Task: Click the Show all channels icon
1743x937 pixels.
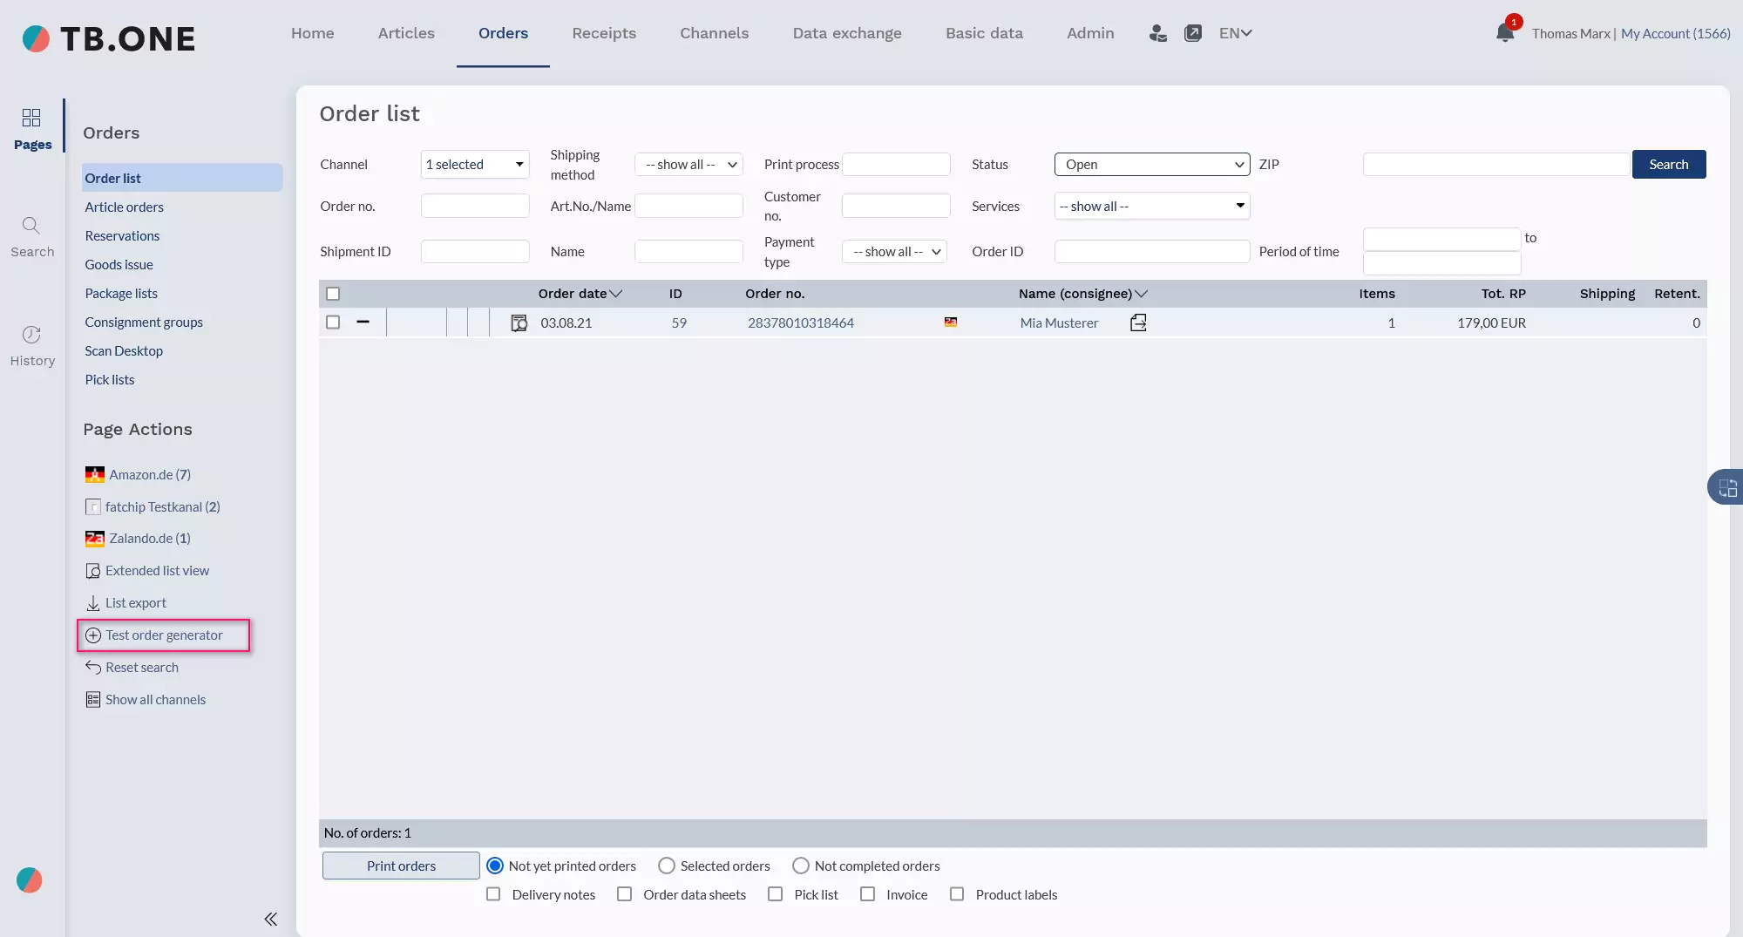Action: point(93,700)
